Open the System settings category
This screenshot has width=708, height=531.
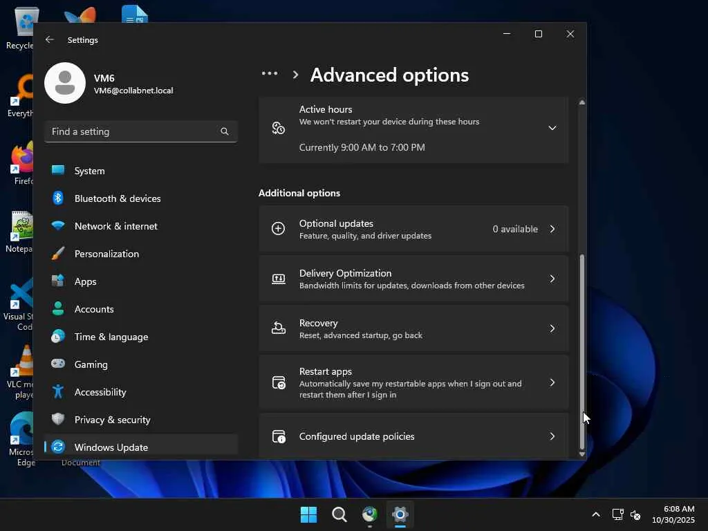click(x=89, y=171)
